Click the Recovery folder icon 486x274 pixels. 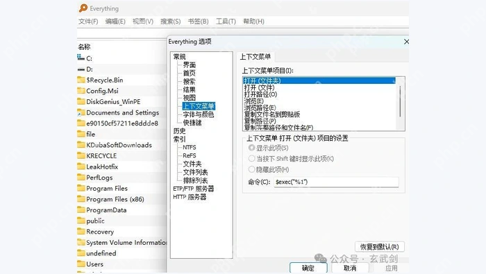[81, 232]
